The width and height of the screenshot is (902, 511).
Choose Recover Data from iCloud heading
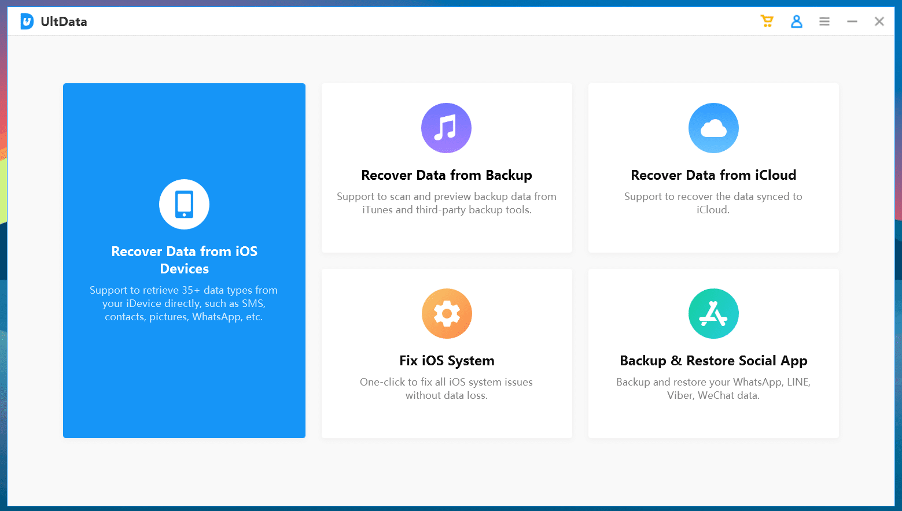713,175
